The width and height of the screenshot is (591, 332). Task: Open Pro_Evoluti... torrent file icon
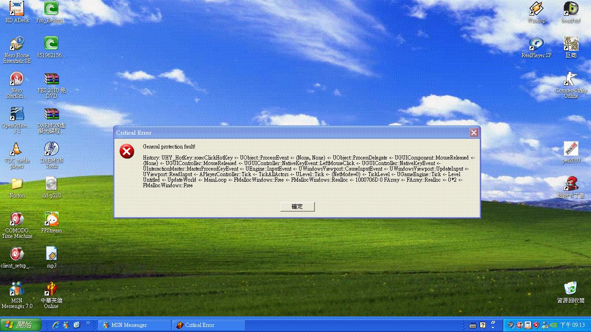pos(51,12)
